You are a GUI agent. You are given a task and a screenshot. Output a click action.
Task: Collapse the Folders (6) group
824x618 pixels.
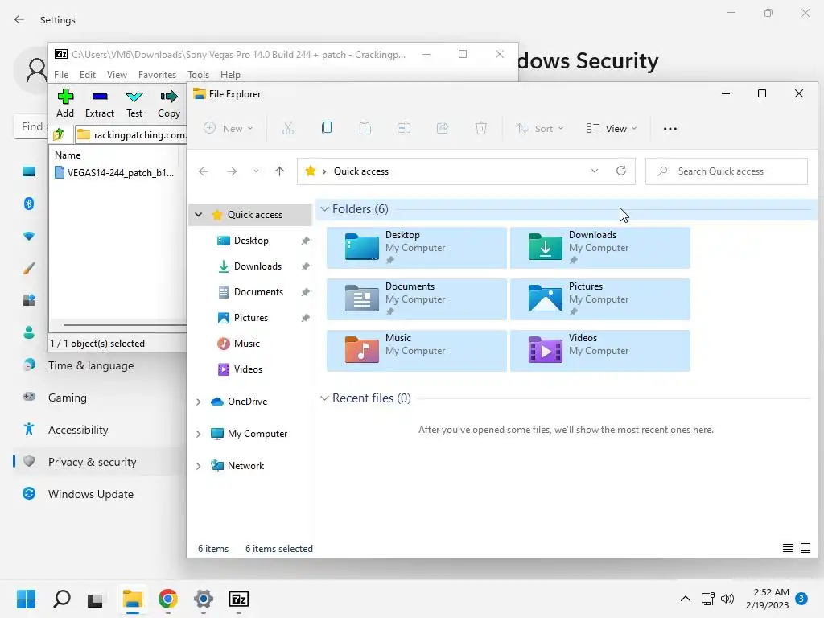(x=325, y=209)
